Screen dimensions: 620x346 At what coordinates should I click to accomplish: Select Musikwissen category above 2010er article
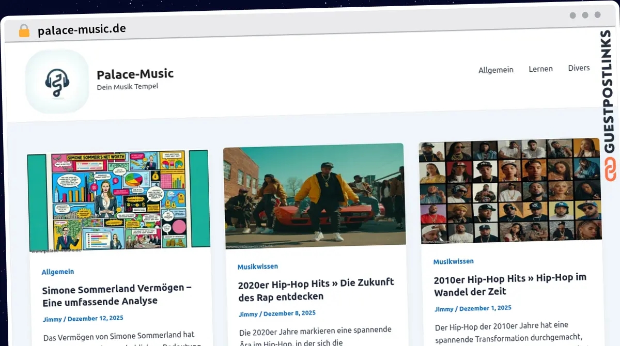454,261
